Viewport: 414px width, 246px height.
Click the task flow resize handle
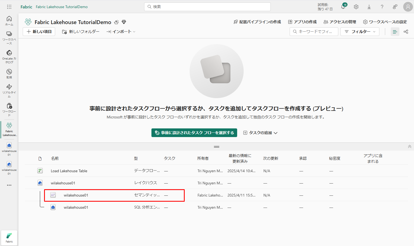pos(217,147)
